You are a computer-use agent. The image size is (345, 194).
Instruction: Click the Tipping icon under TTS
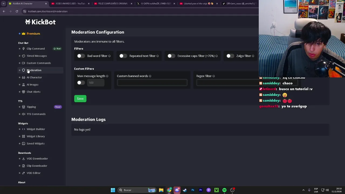click(23, 107)
